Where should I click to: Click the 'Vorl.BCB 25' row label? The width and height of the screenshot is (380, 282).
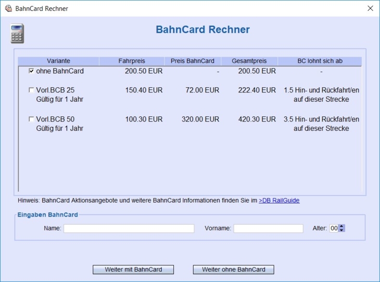click(x=55, y=90)
